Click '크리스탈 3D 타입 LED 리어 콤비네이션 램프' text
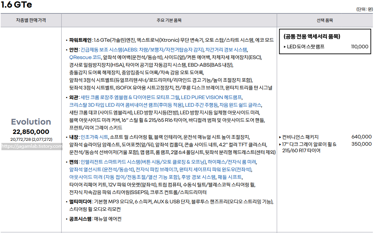The image size is (374, 233). coord(113,105)
